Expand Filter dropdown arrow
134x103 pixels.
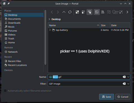point(128,84)
